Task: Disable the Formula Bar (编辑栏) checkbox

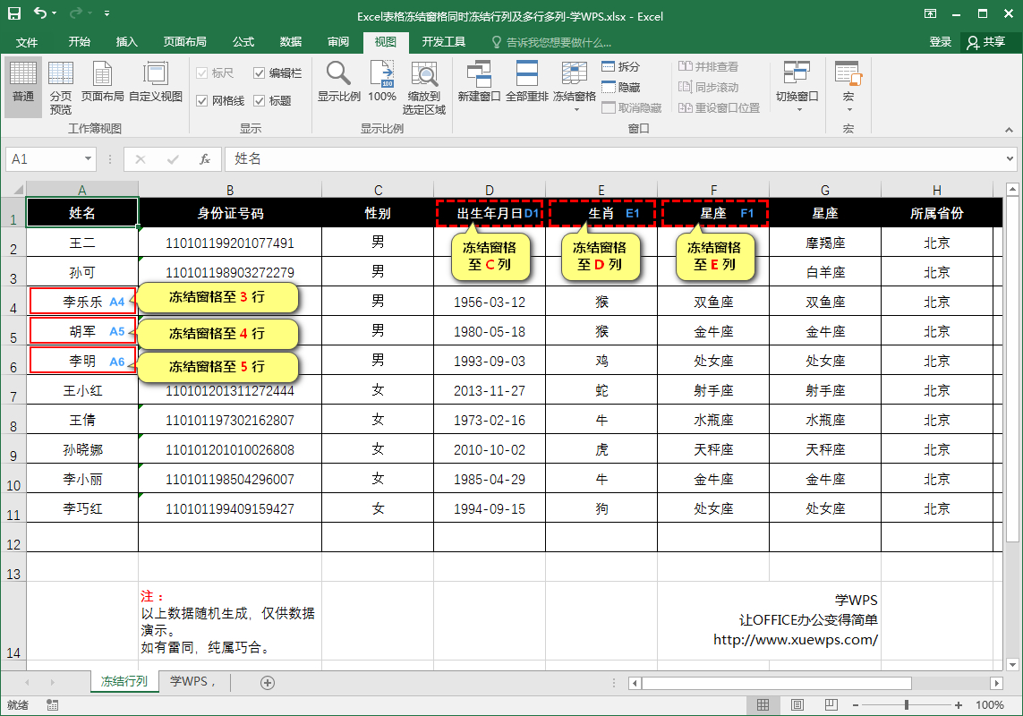Action: coord(260,72)
